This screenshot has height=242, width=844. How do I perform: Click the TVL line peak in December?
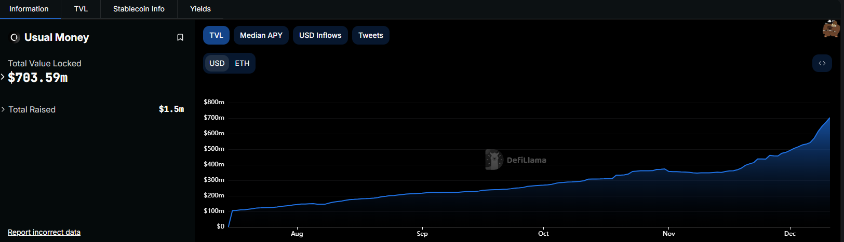pyautogui.click(x=829, y=118)
